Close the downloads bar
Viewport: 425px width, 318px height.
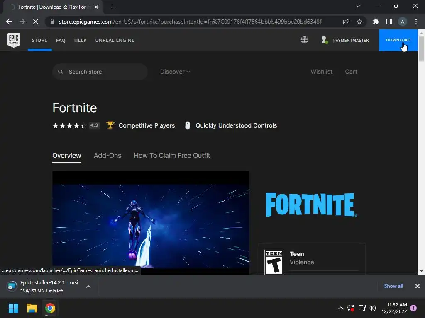418,286
